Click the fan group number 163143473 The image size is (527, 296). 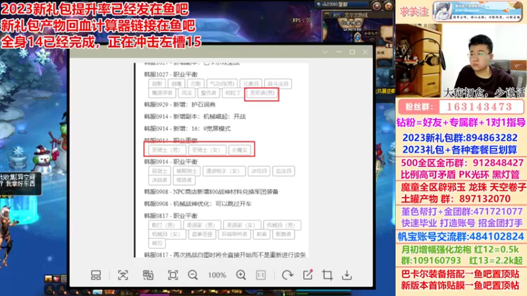pyautogui.click(x=480, y=107)
